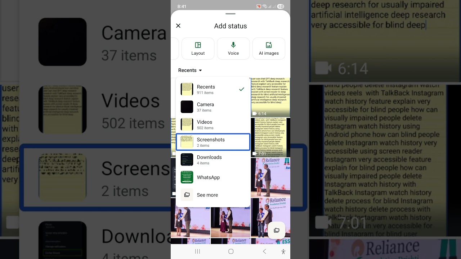The width and height of the screenshot is (461, 259).
Task: Select the Downloads album
Action: point(213,160)
